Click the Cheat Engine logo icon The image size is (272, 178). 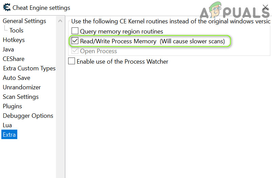(6, 7)
